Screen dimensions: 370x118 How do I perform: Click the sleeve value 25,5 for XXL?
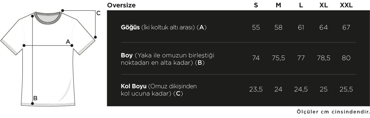346,89
